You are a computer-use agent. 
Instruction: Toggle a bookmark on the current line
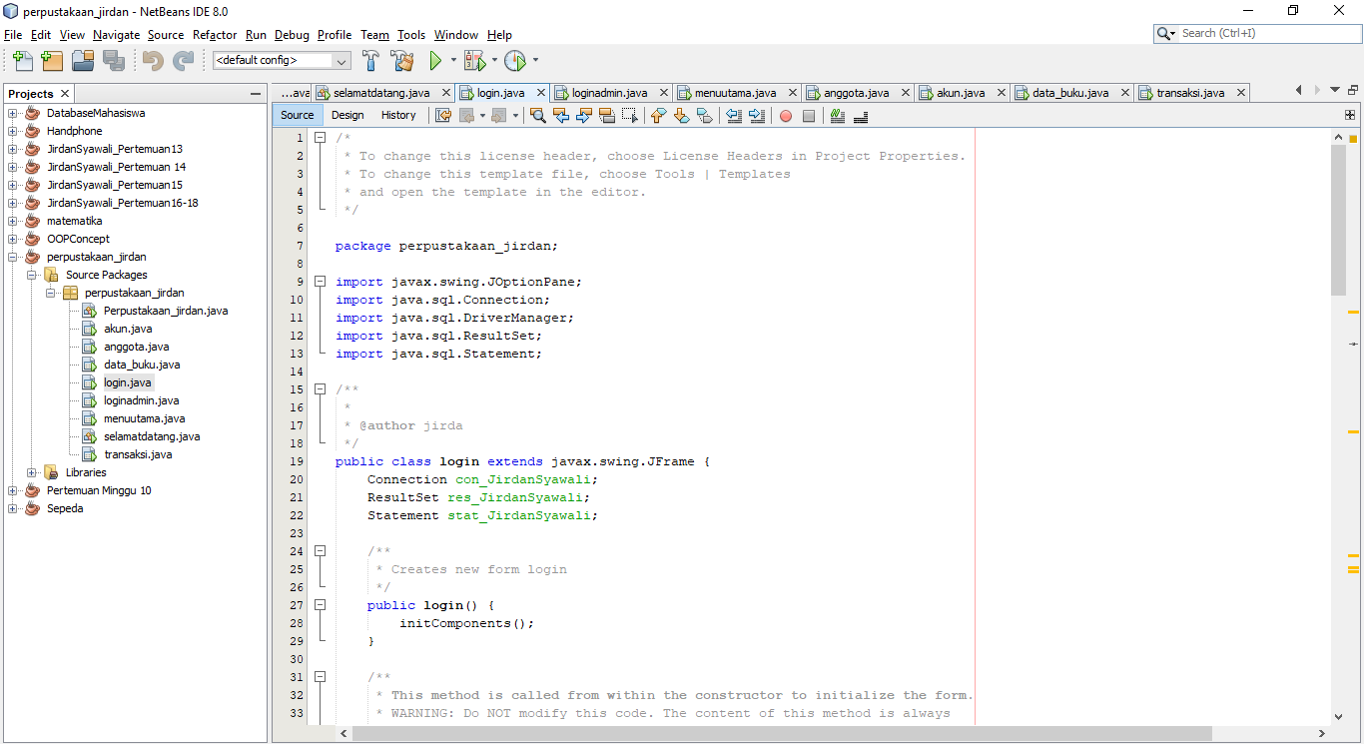pyautogui.click(x=702, y=116)
